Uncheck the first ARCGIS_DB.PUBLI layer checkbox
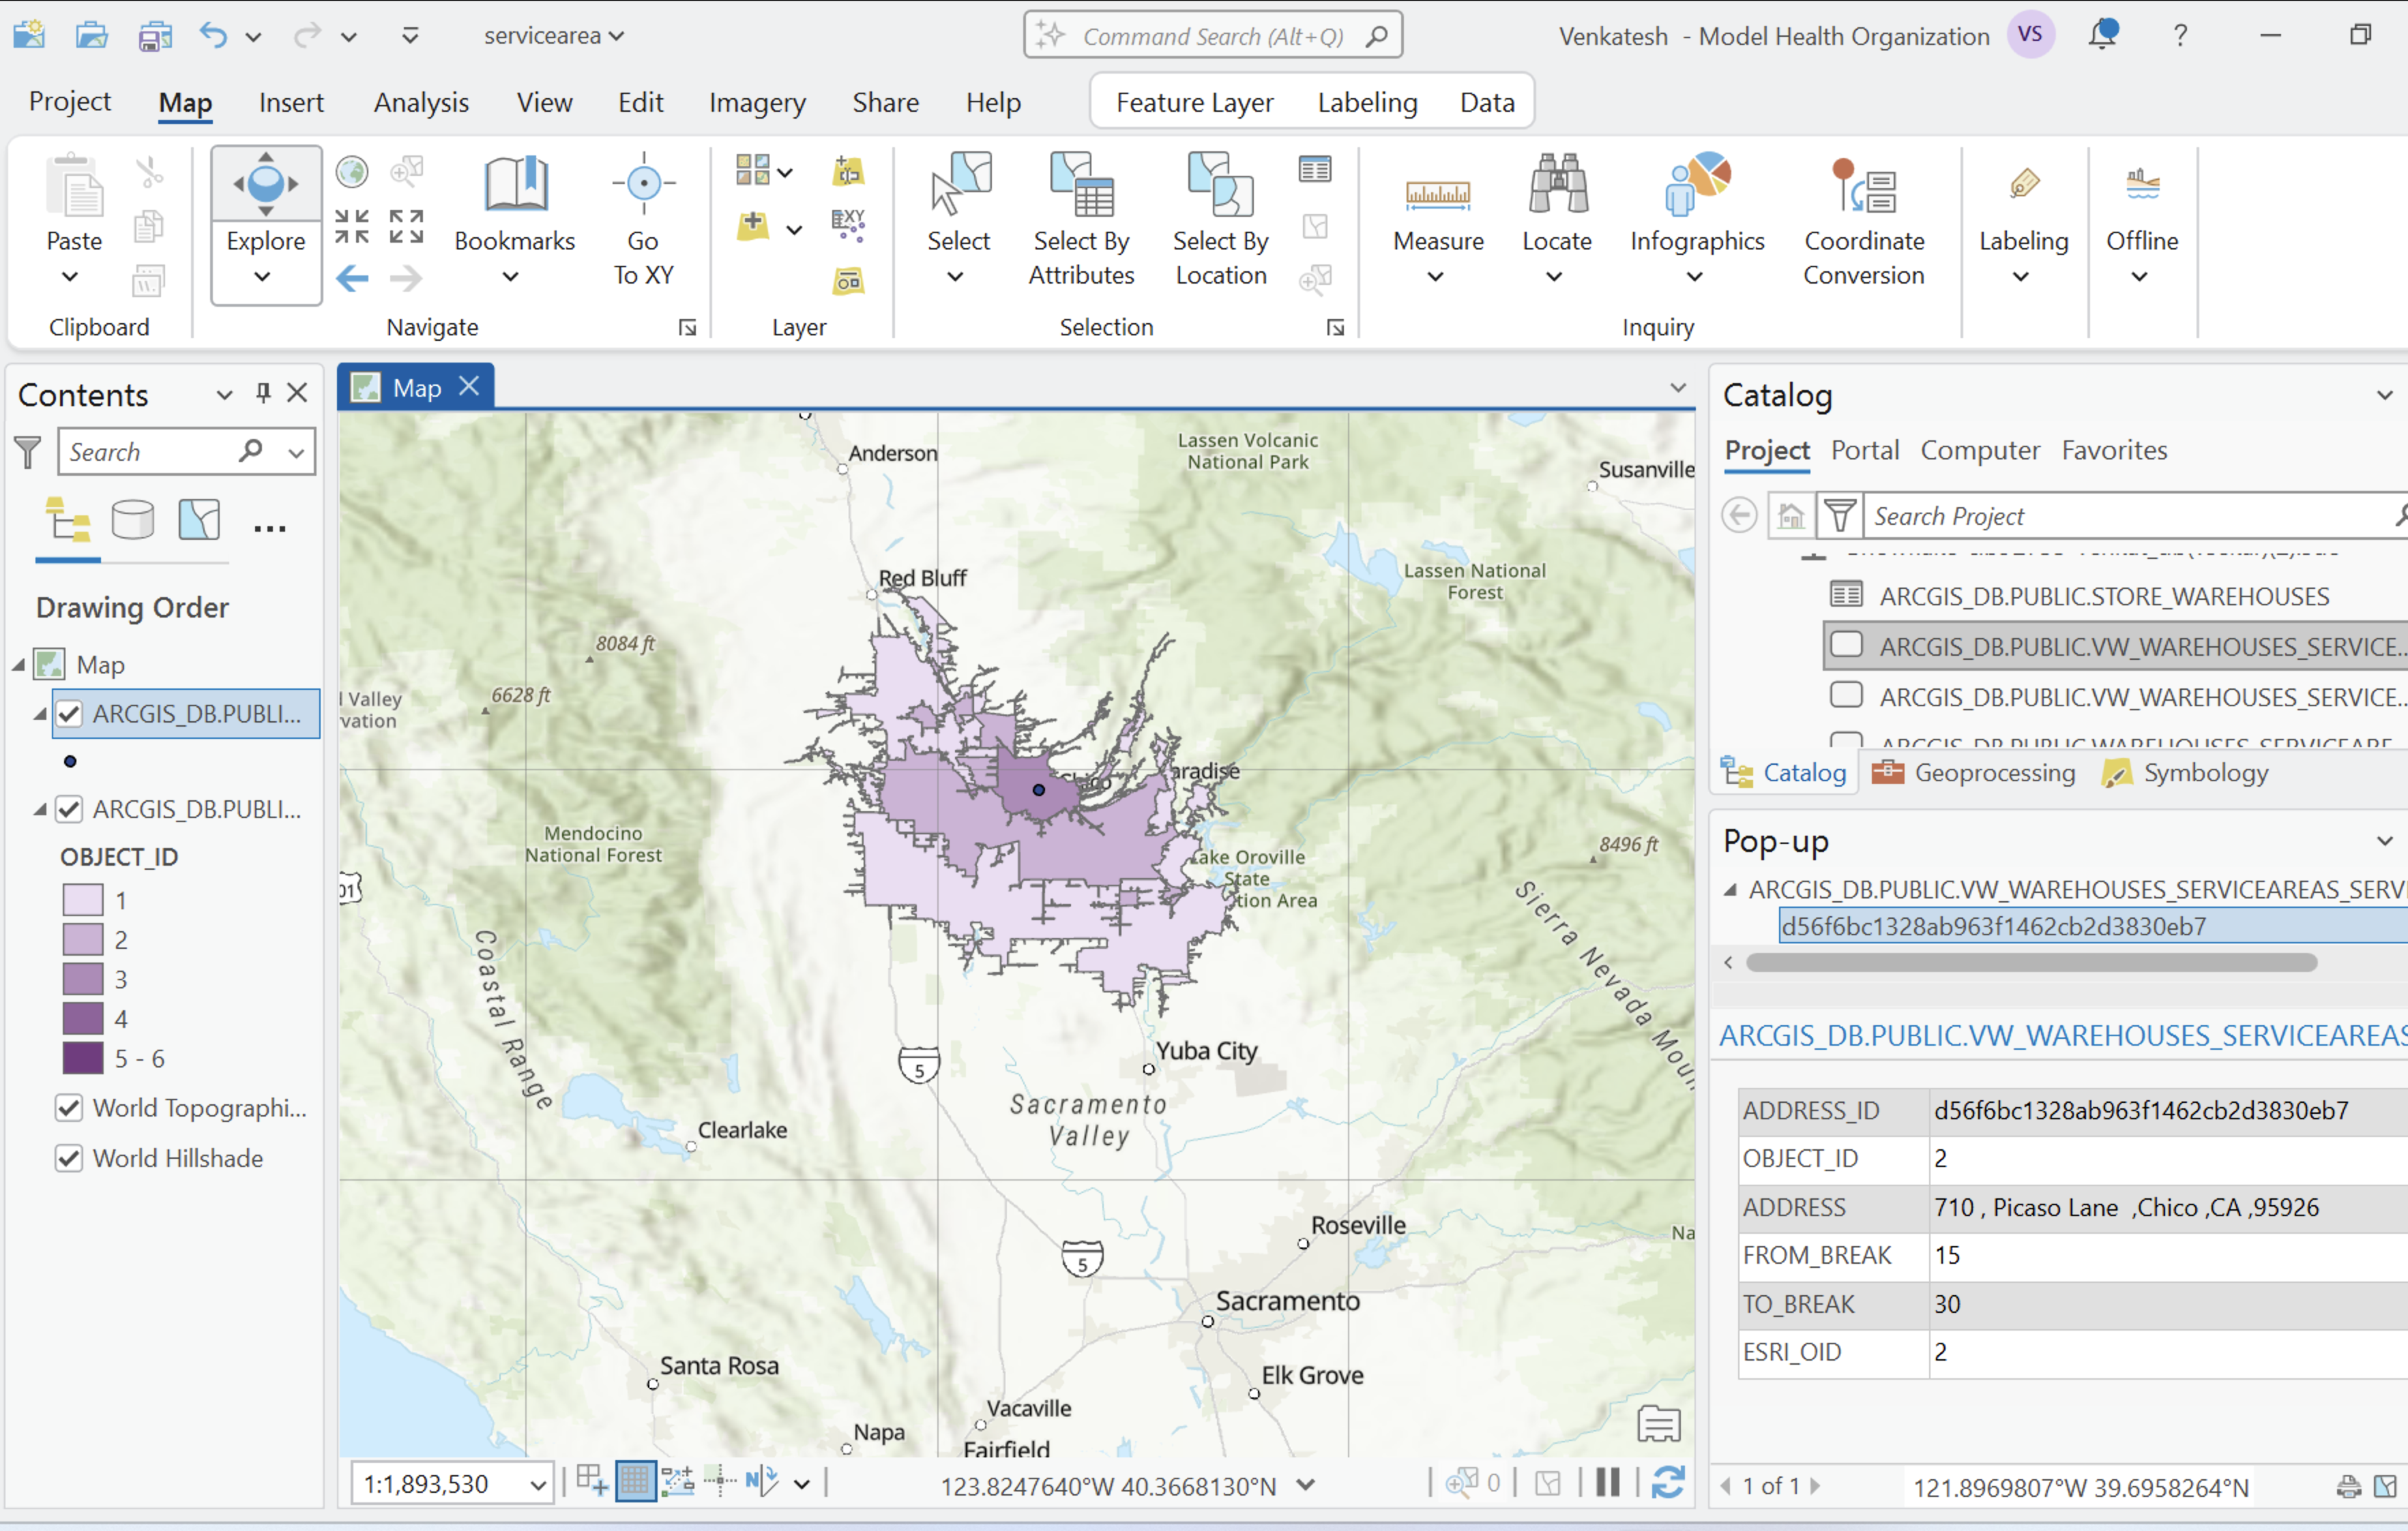Viewport: 2408px width, 1531px height. click(x=69, y=714)
